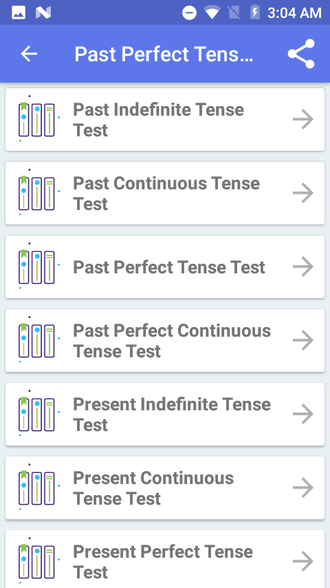This screenshot has width=330, height=588.
Task: Tap books icon of Past Perfect Tense Test
Action: 38,266
